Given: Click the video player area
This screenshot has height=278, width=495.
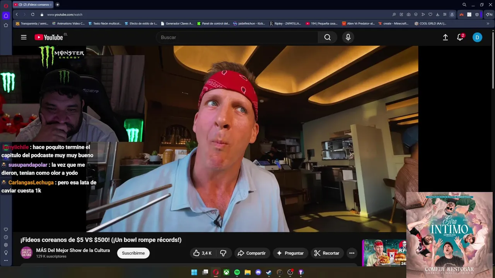Looking at the screenshot, I should (252, 139).
